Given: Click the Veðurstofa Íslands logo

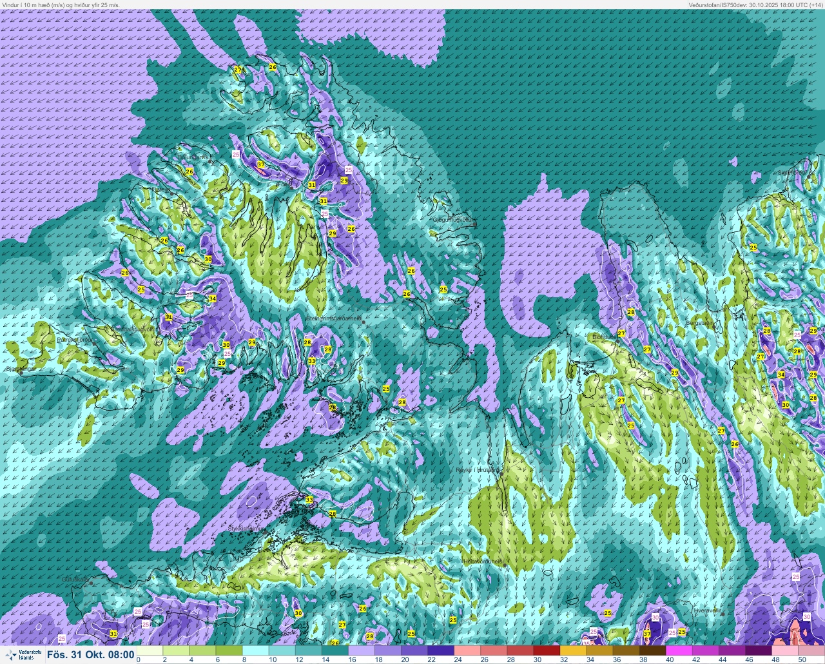Looking at the screenshot, I should coord(23,655).
